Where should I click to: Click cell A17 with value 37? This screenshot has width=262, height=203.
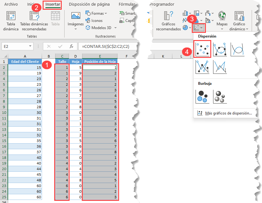click(25, 152)
